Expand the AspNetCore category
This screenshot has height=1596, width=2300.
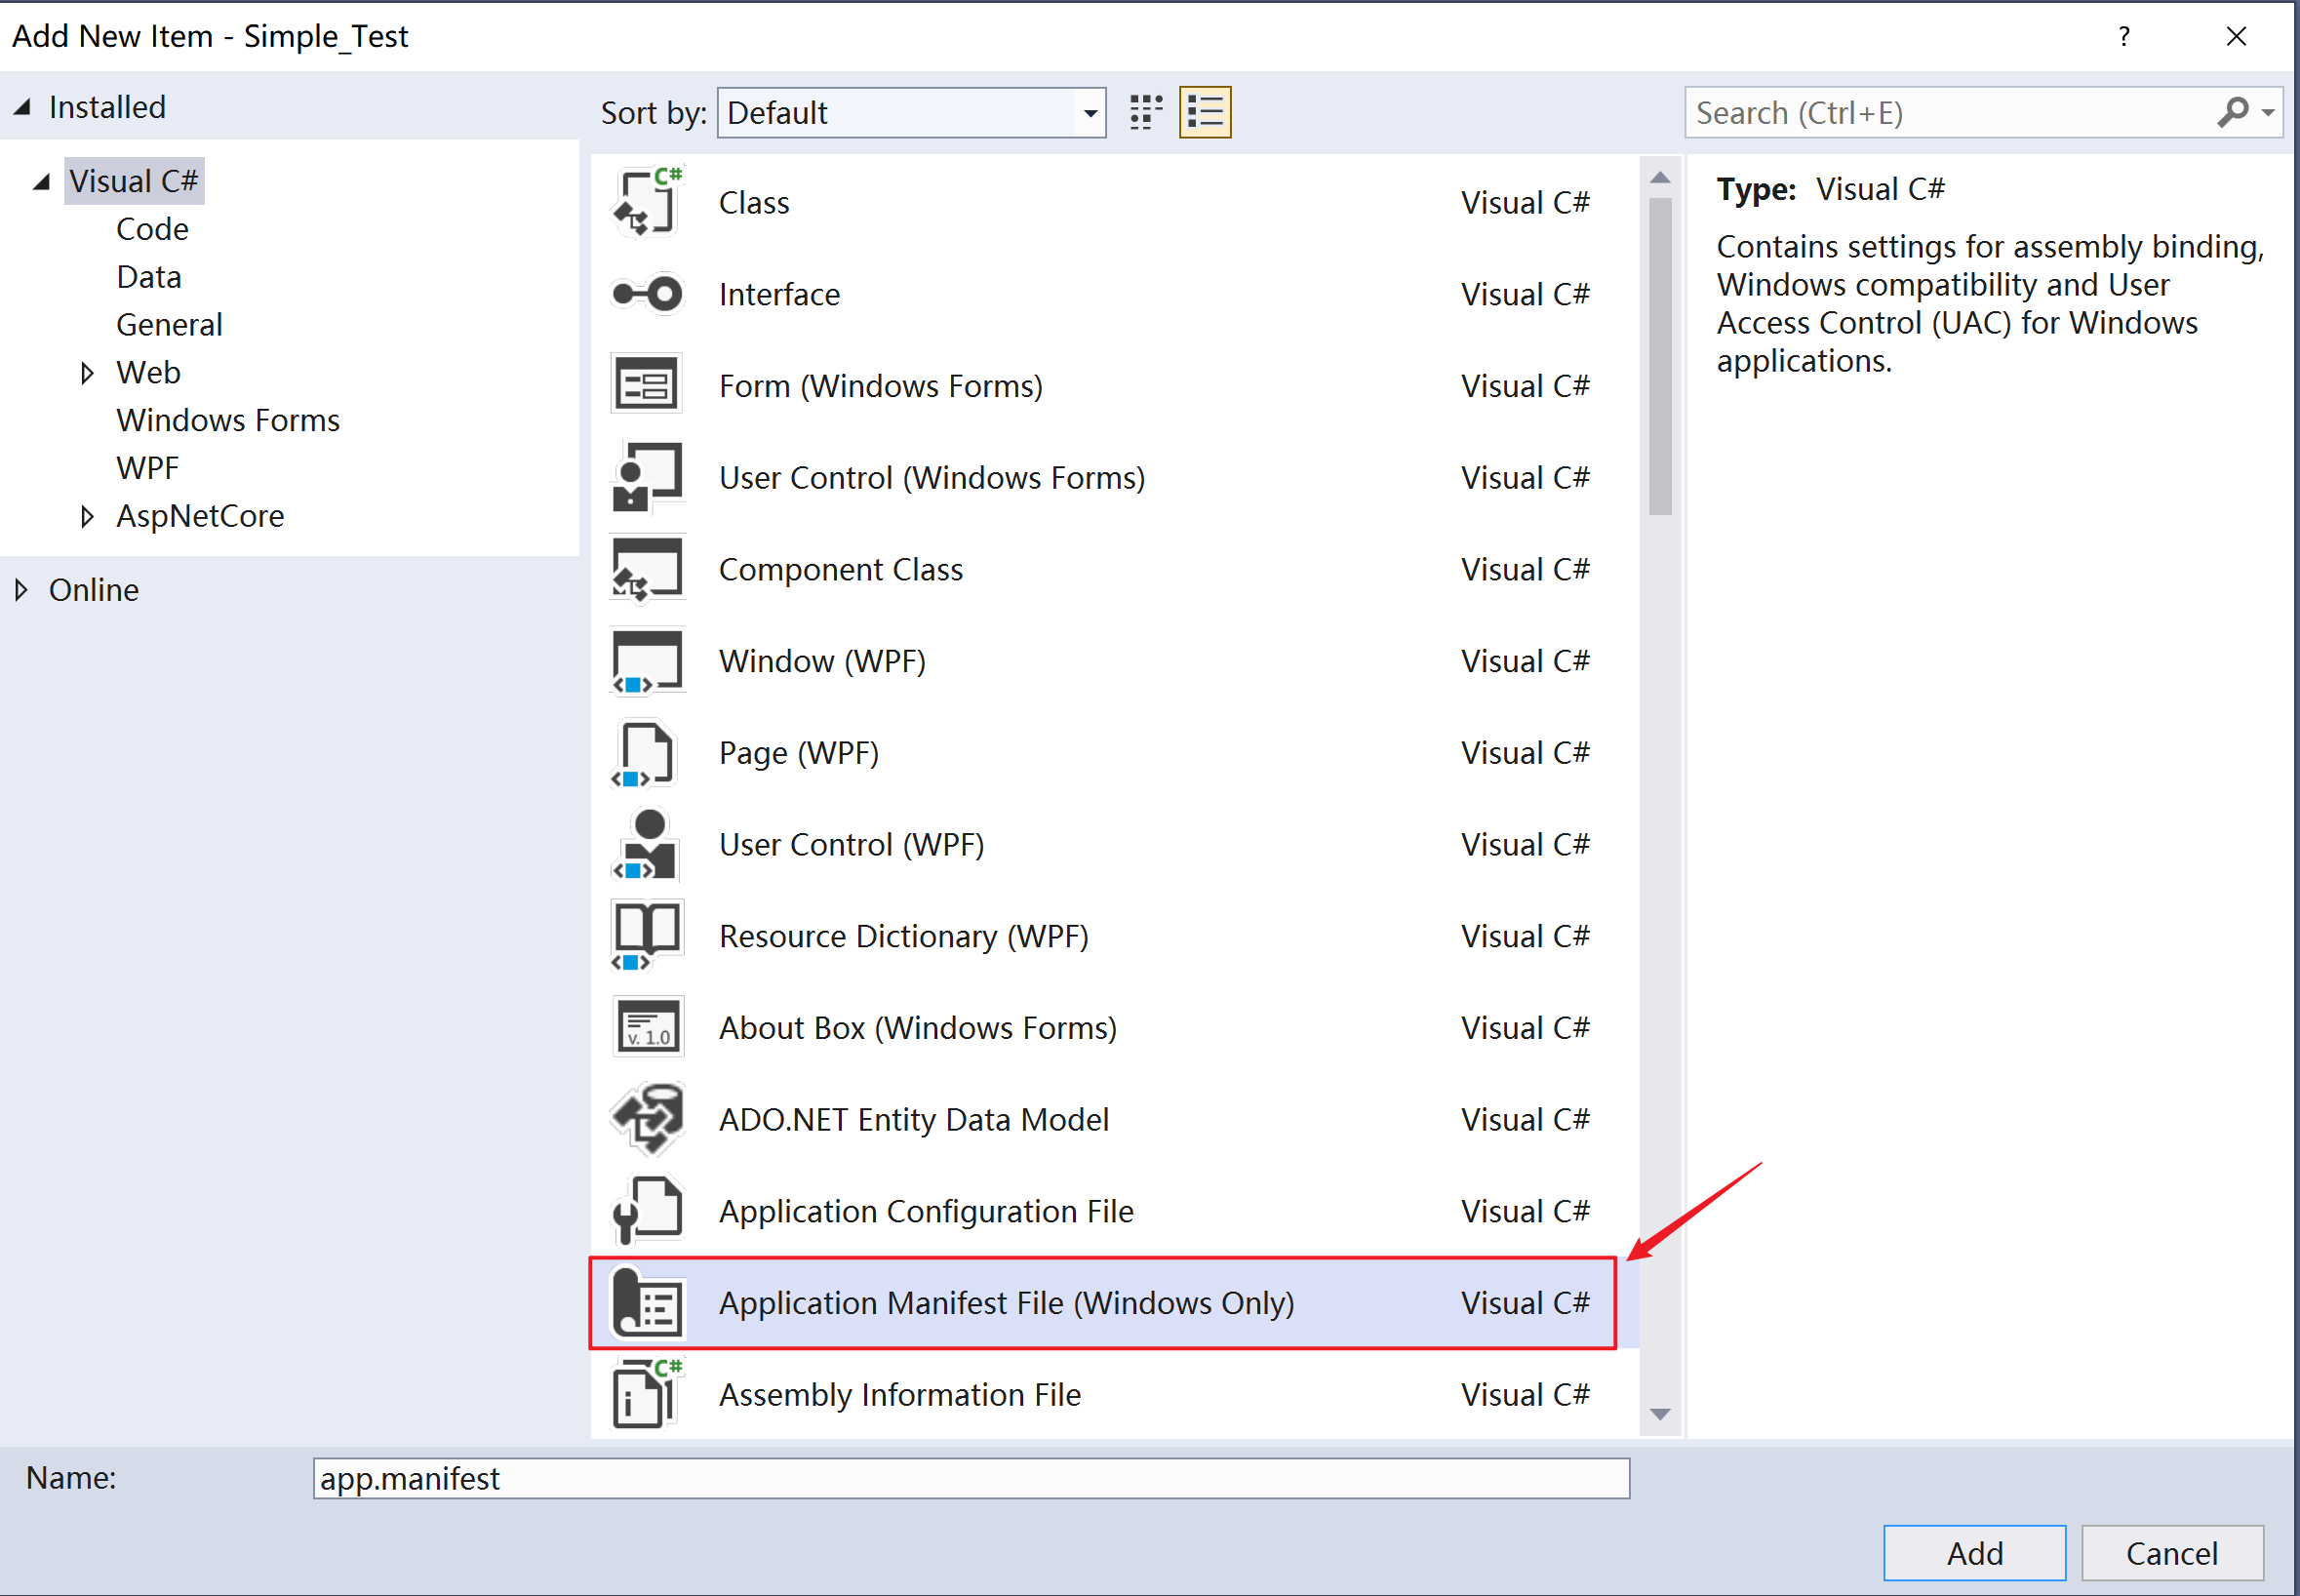87,516
